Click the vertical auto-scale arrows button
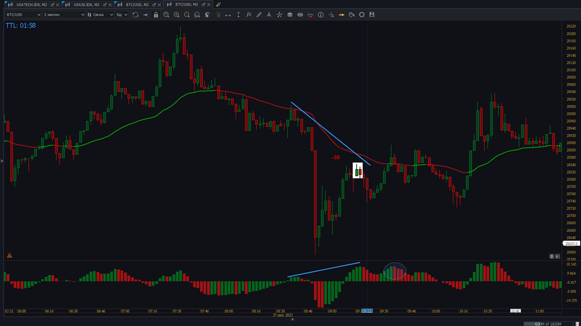This screenshot has height=326, width=581. (x=552, y=256)
